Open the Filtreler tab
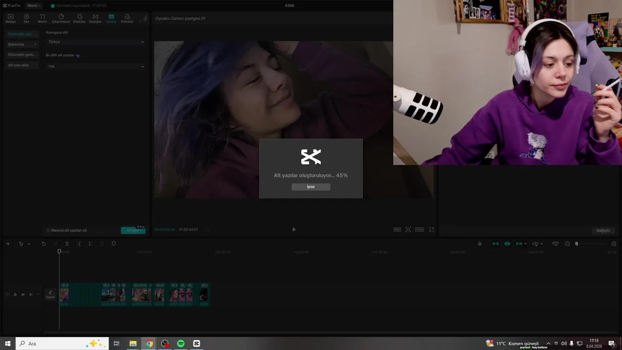Image resolution: width=622 pixels, height=350 pixels. click(127, 18)
